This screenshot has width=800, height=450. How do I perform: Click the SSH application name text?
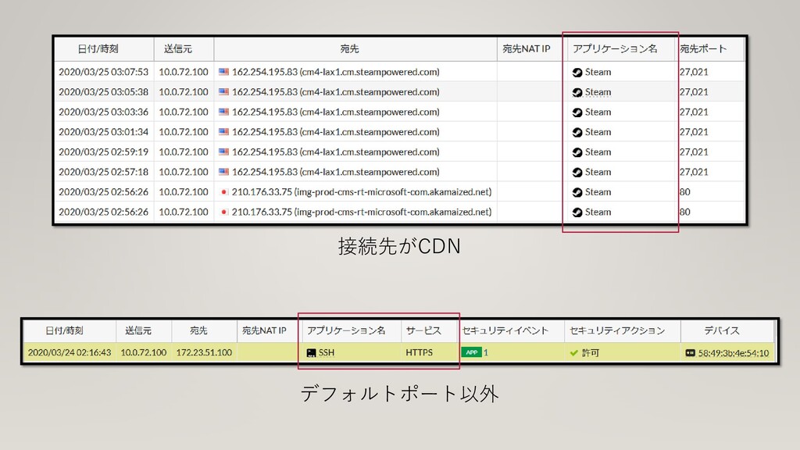coord(327,352)
